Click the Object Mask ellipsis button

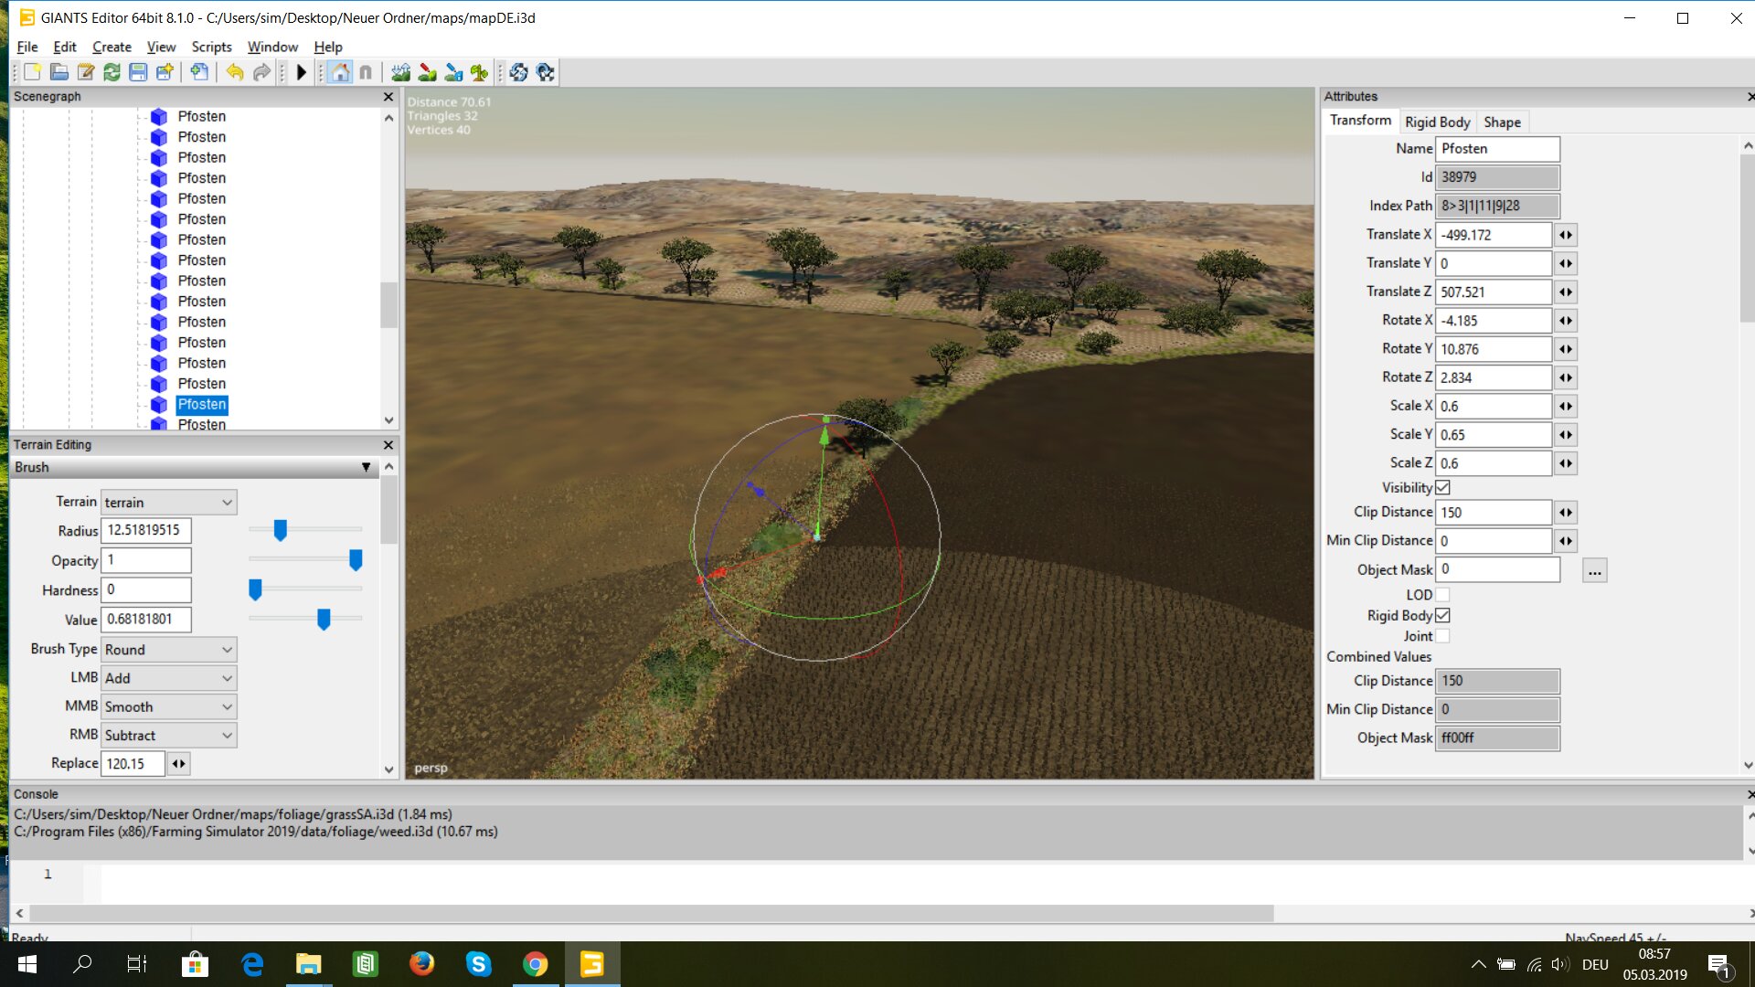[1595, 571]
